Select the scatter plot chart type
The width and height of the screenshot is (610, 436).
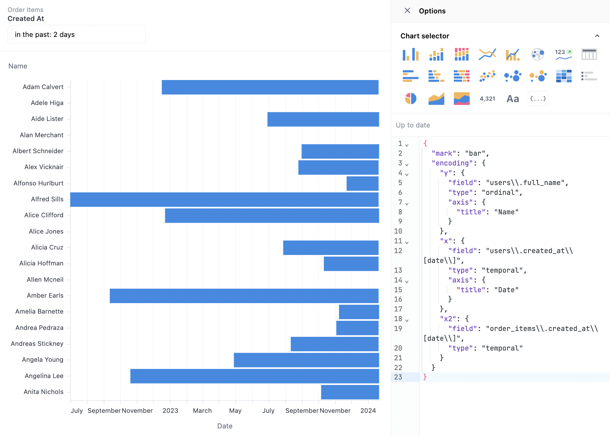[x=487, y=76]
